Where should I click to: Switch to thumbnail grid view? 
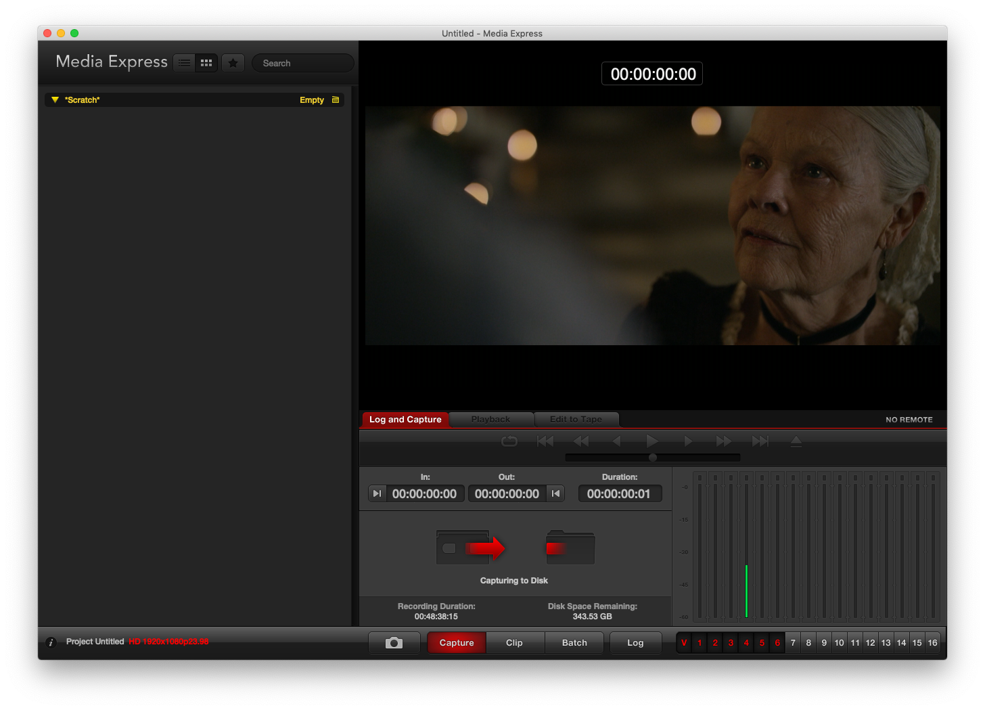(206, 63)
